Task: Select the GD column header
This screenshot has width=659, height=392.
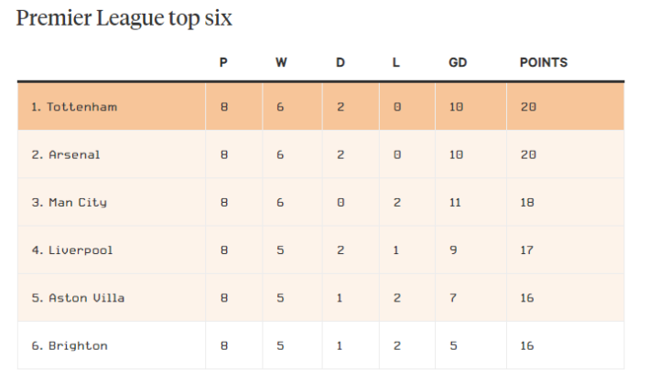Action: click(457, 63)
